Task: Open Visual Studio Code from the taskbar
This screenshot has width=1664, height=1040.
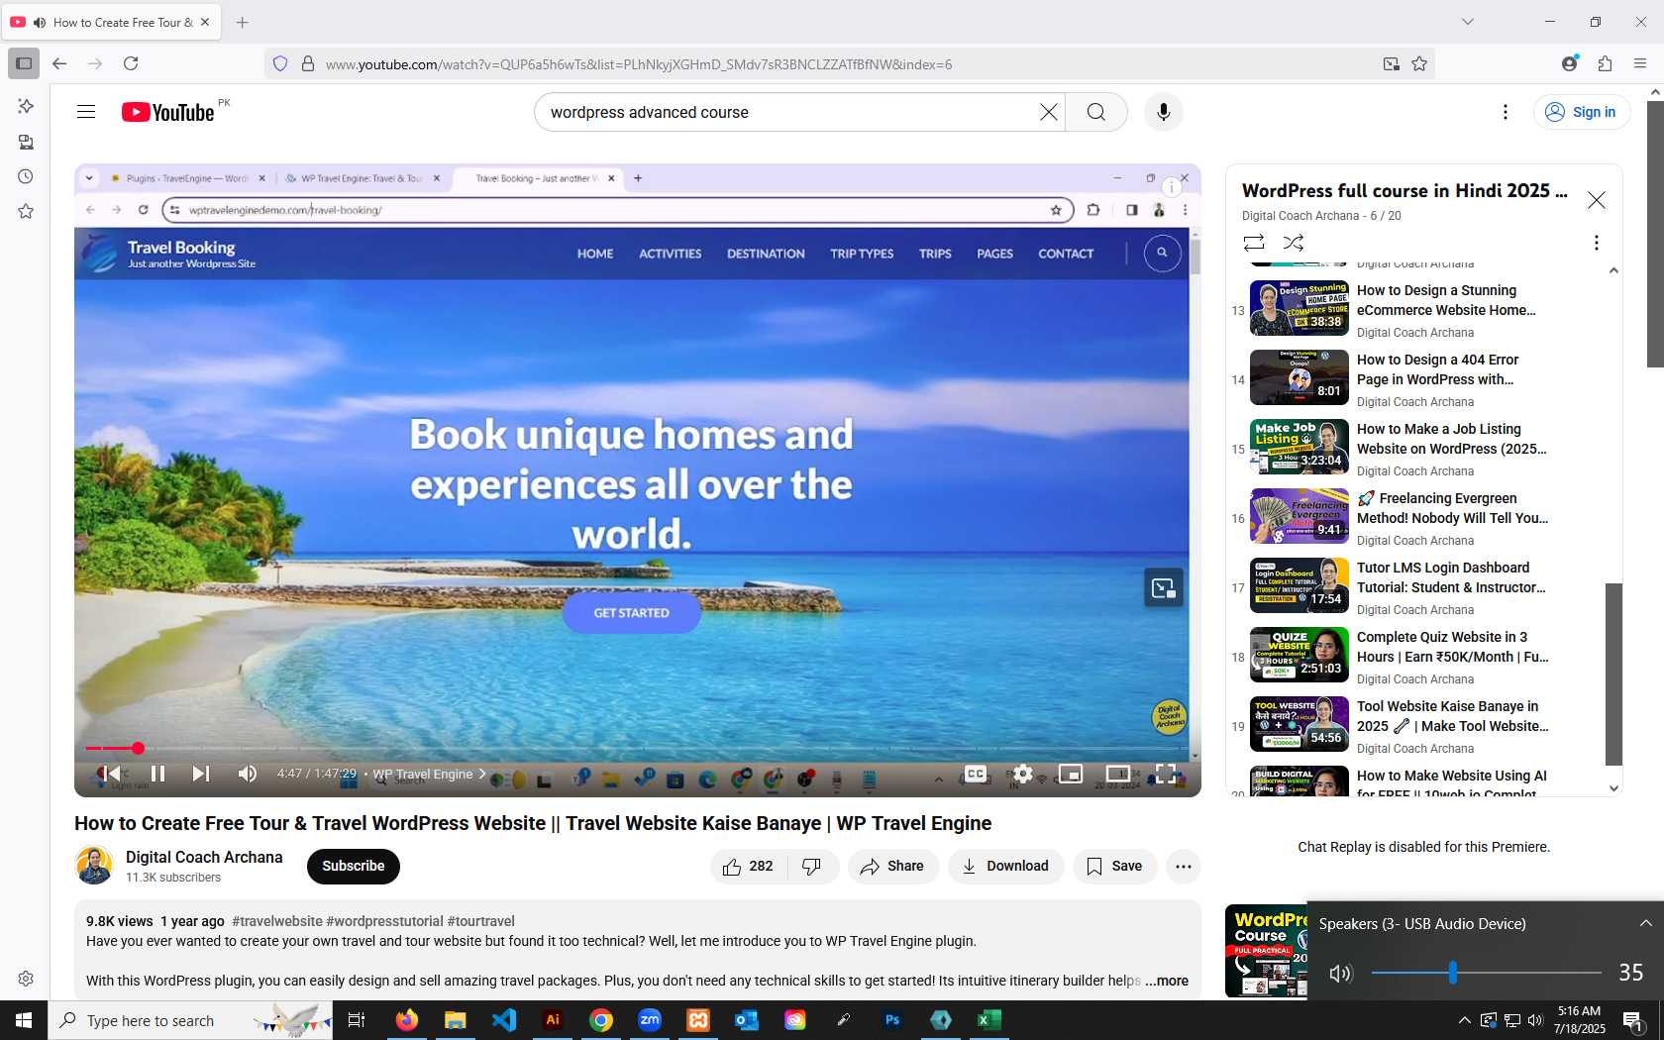Action: pyautogui.click(x=504, y=1019)
